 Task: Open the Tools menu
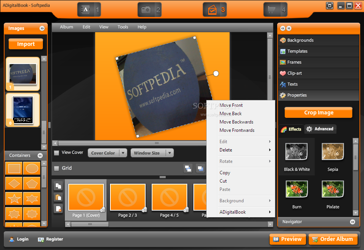(x=123, y=27)
